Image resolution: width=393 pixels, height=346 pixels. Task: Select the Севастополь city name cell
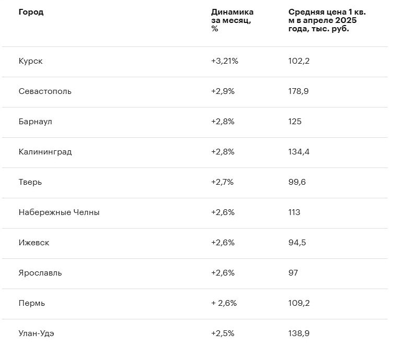click(x=45, y=91)
